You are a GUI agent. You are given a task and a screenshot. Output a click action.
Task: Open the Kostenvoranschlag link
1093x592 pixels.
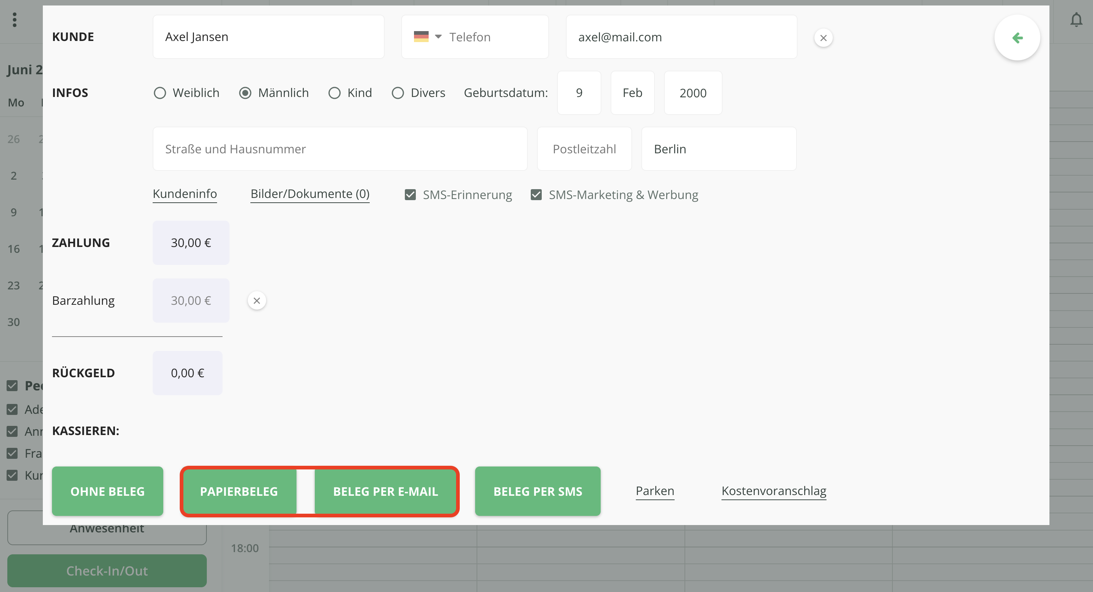coord(773,491)
